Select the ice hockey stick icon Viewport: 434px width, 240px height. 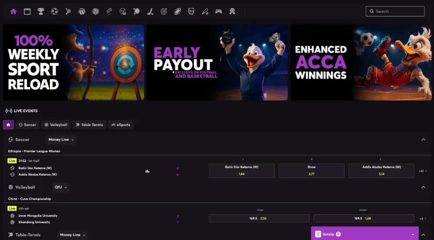point(150,11)
